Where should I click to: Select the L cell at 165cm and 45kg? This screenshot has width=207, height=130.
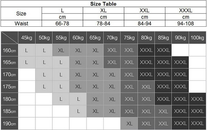(27, 63)
